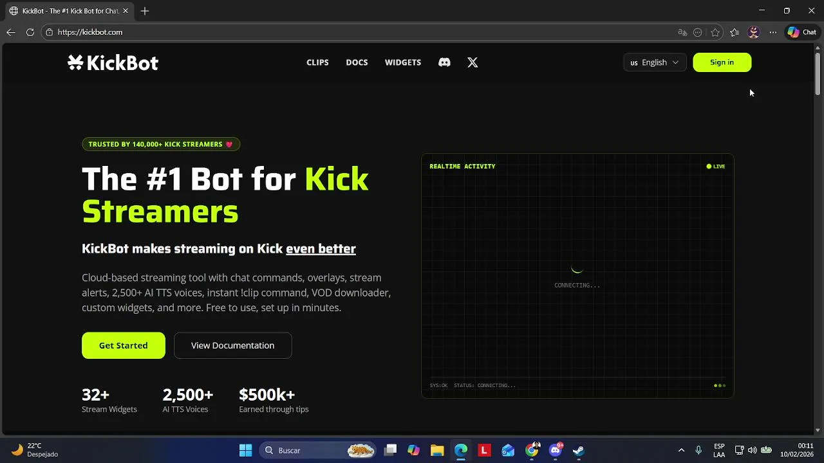Open Chrome from the taskbar
This screenshot has height=463, width=824.
click(x=532, y=450)
